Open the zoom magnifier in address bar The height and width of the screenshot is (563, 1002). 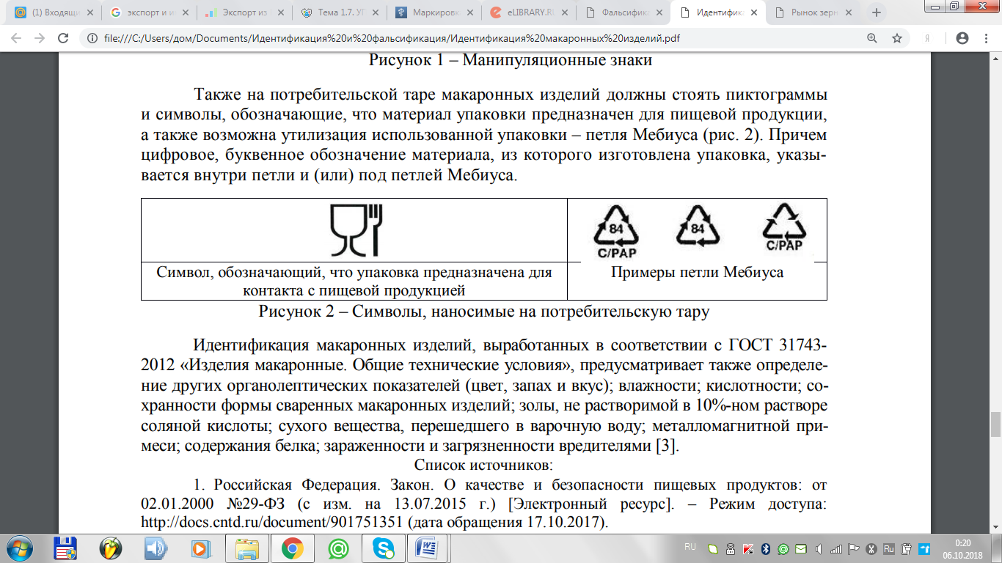pyautogui.click(x=872, y=38)
